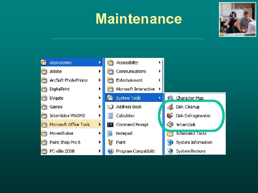
Task: Click the Command Prompt icon
Action: (x=110, y=125)
